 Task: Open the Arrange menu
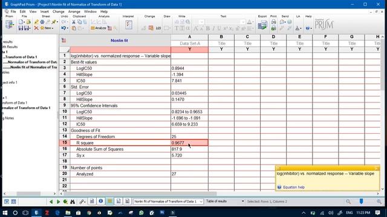(x=74, y=11)
